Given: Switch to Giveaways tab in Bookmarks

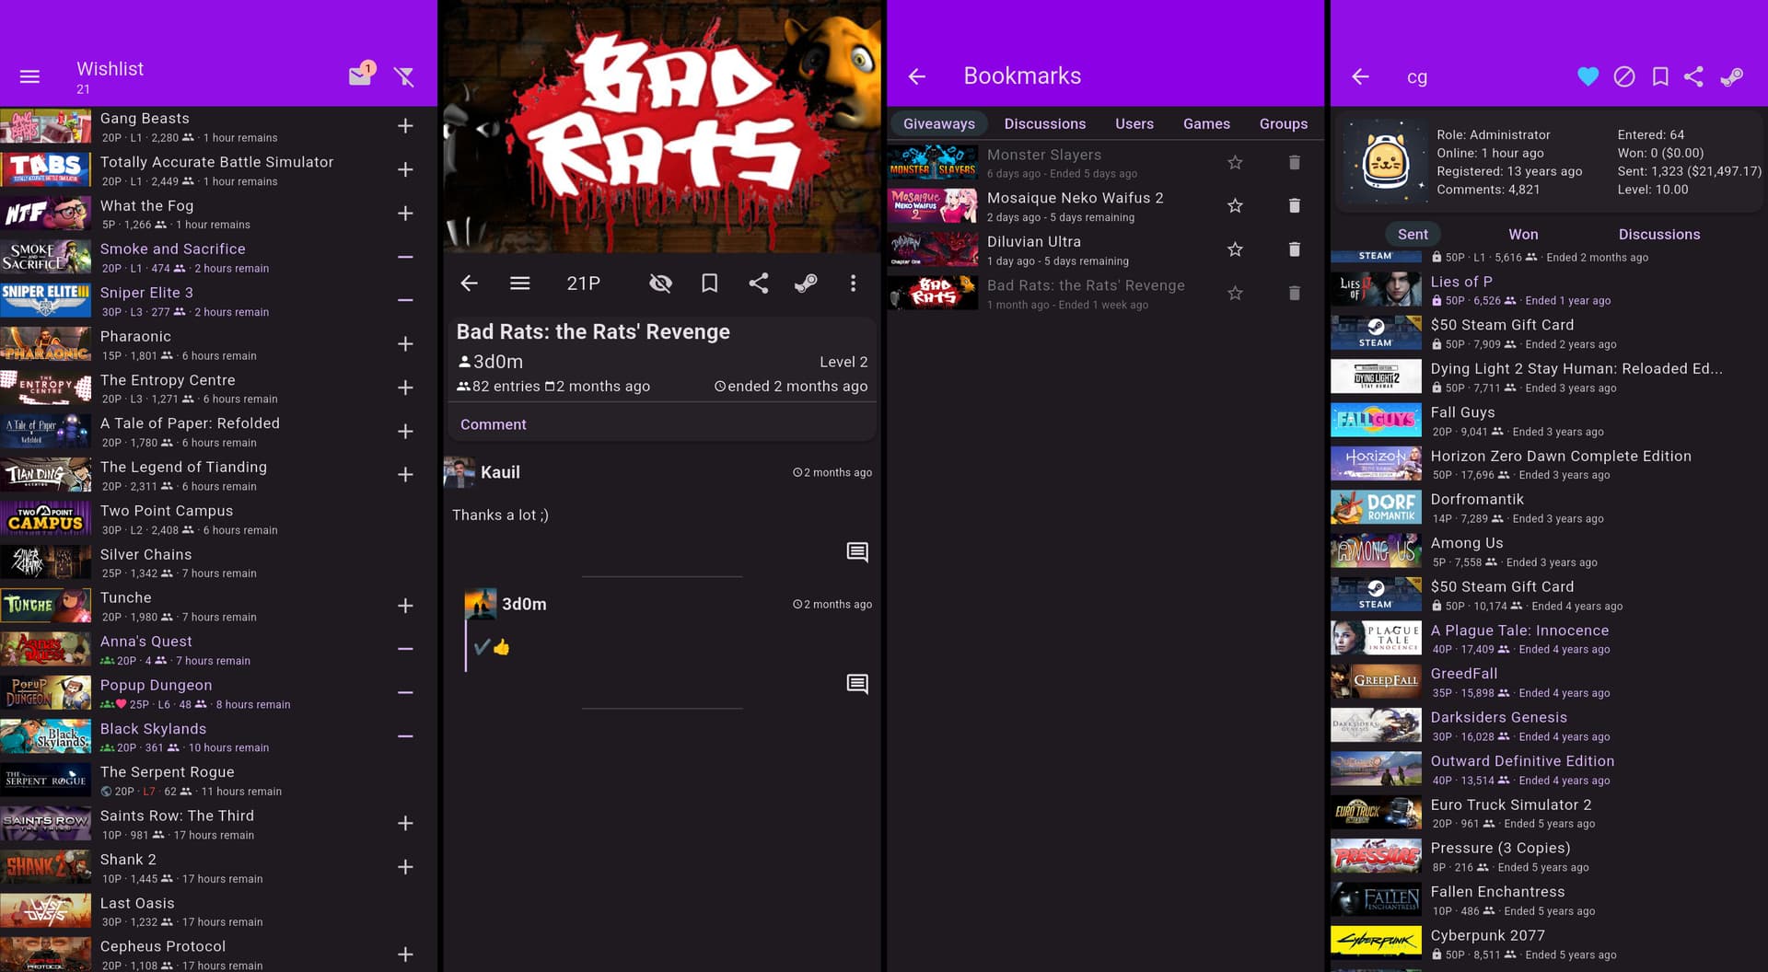Looking at the screenshot, I should [938, 123].
